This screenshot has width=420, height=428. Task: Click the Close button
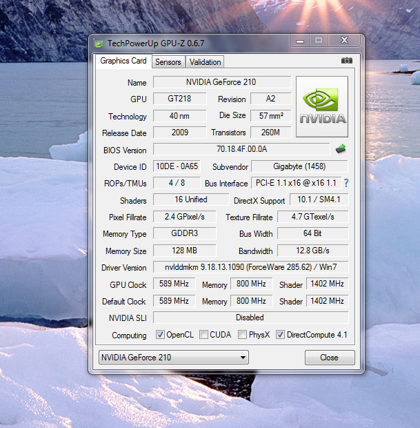(330, 358)
